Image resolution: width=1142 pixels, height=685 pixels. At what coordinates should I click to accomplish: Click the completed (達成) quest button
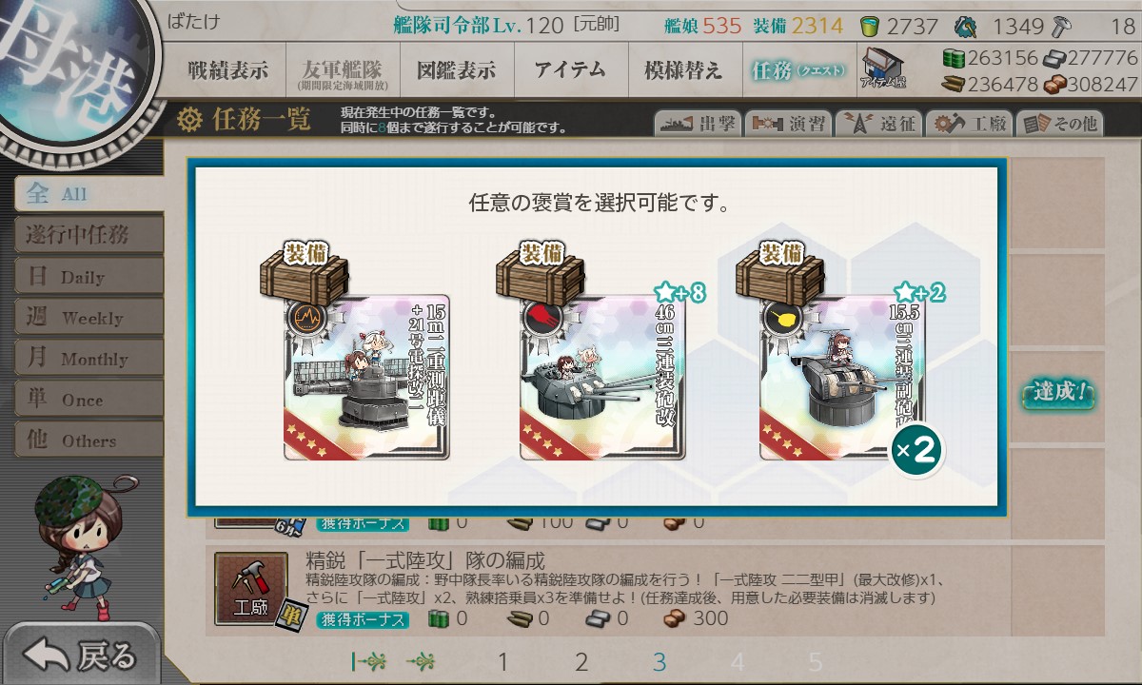[x=1059, y=393]
